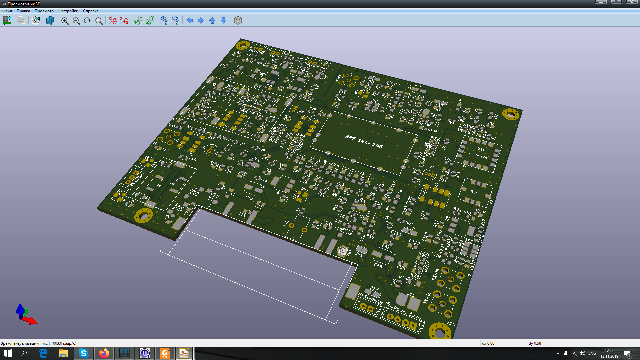Fit board to screen zoom
The image size is (640, 360).
tap(99, 21)
